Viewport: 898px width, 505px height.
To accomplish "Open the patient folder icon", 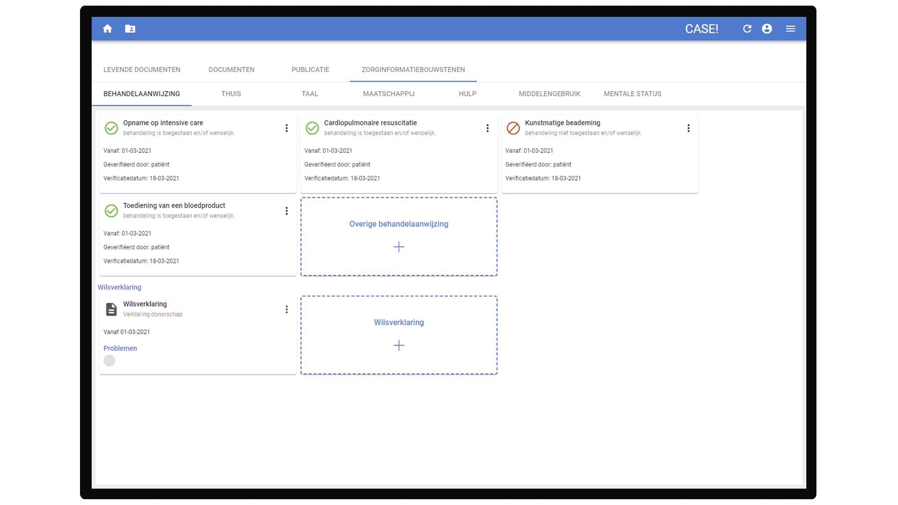I will tap(130, 29).
